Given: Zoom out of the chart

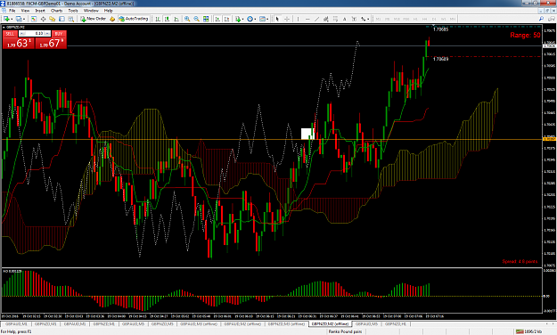Looking at the screenshot, I should click(196, 19).
